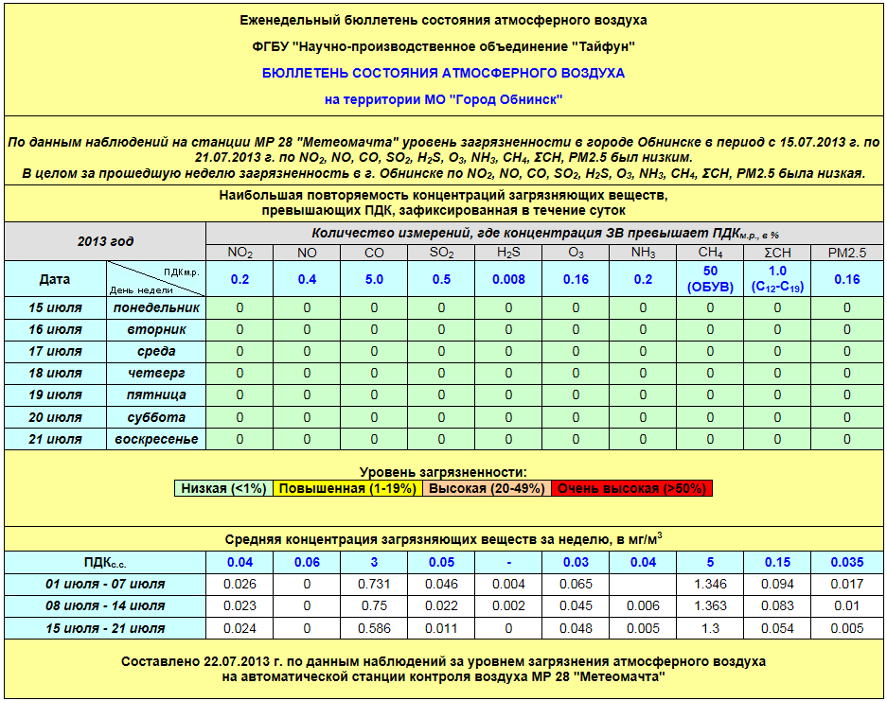Click the blue "Город Обнинск" territory line

tap(443, 99)
